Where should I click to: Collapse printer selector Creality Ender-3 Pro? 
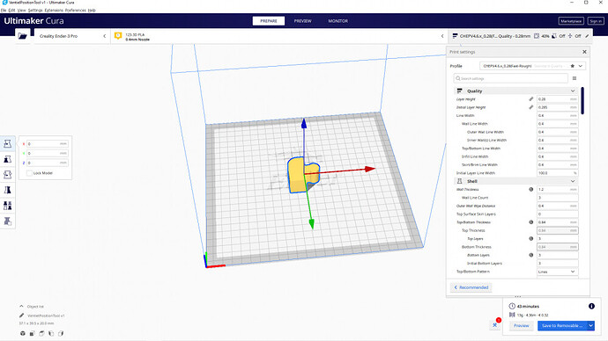(x=104, y=36)
